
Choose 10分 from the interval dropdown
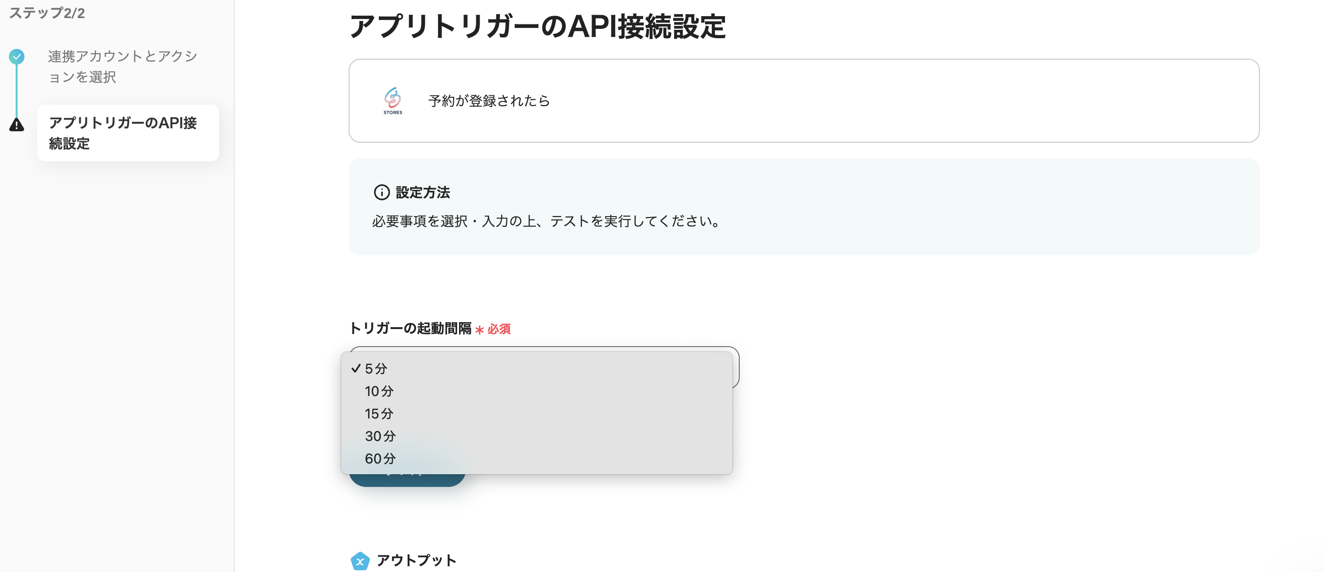[x=379, y=391]
